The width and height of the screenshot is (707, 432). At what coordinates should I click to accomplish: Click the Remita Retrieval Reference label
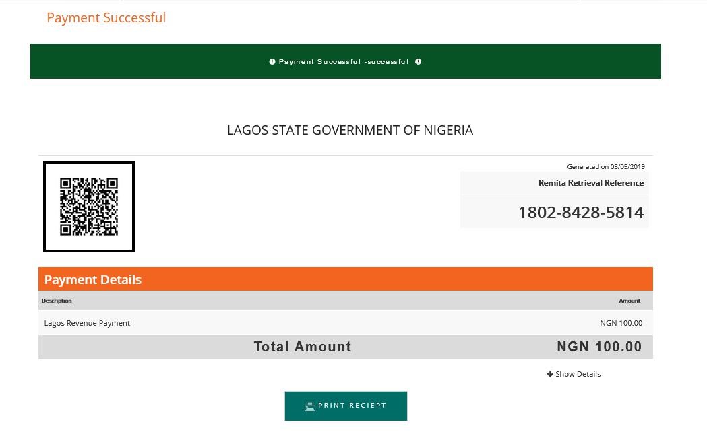(590, 183)
